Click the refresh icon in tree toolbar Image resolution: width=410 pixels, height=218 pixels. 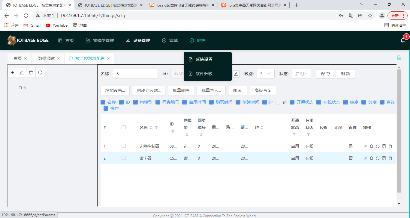pyautogui.click(x=40, y=72)
